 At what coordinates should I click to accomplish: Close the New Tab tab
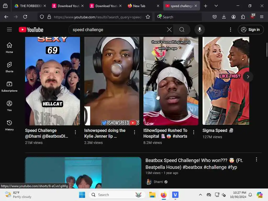coord(158,6)
